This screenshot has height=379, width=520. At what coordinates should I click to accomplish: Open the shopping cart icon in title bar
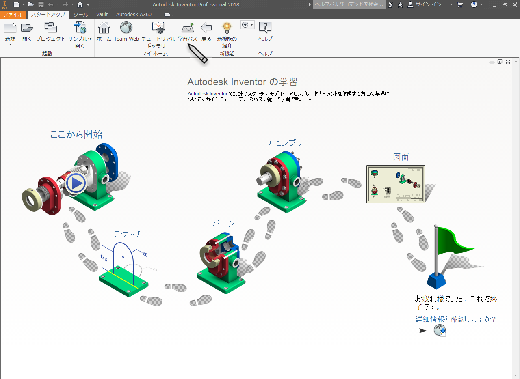click(x=460, y=4)
